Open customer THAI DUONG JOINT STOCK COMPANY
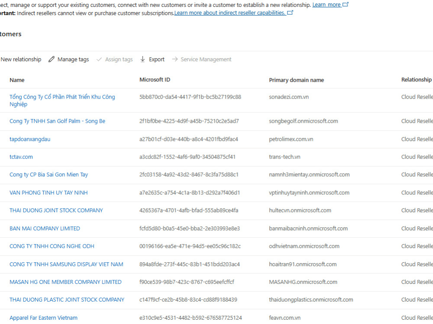 point(56,210)
